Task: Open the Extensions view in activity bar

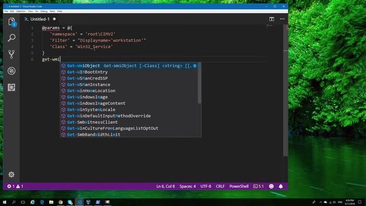Action: 11,88
